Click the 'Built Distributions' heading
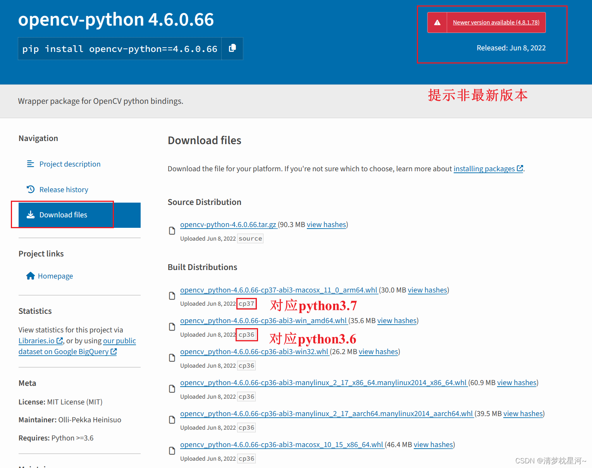This screenshot has height=468, width=592. coord(202,267)
